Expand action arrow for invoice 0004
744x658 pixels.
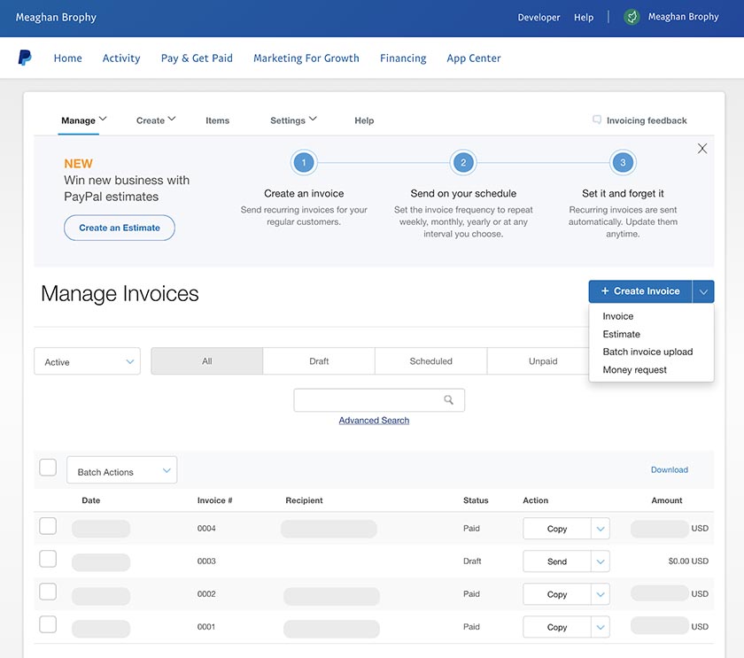tap(601, 529)
